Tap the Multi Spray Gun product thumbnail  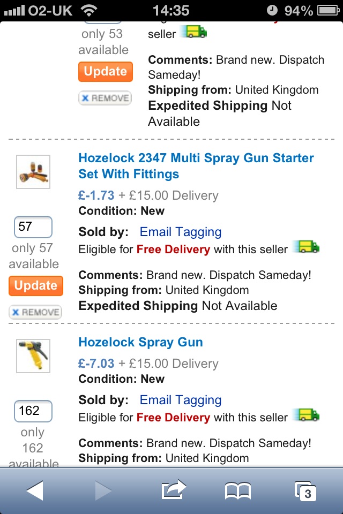click(x=33, y=172)
